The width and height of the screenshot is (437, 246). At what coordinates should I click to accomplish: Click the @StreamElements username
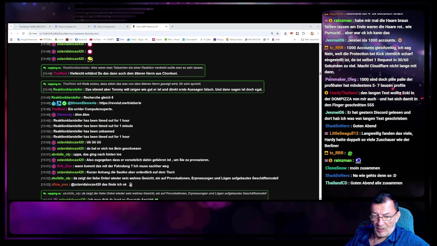click(x=82, y=103)
